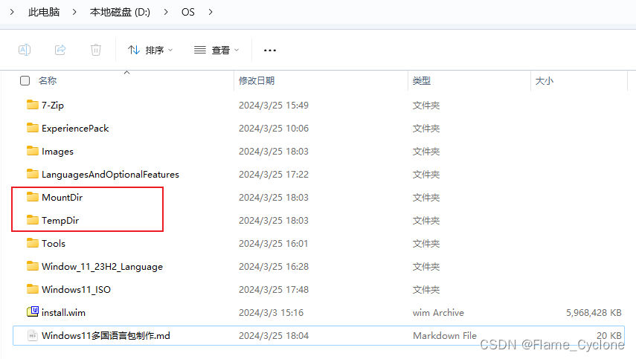The image size is (636, 359).
Task: Open the 查看 view dropdown
Action: point(216,50)
